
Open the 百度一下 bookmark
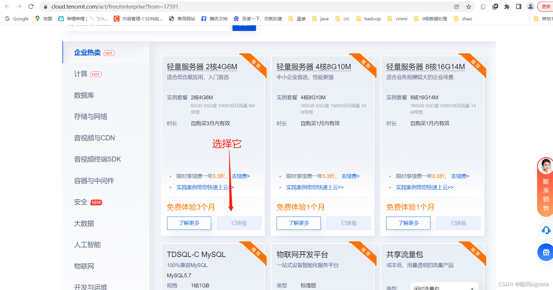[257, 19]
